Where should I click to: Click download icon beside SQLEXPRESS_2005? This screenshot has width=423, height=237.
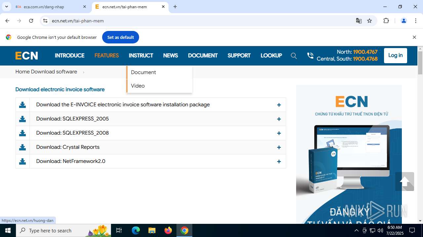point(22,119)
